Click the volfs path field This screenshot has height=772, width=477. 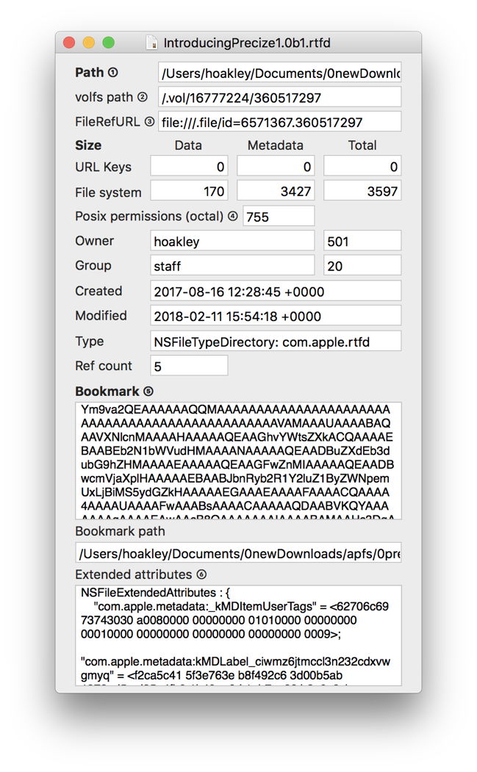(x=279, y=97)
